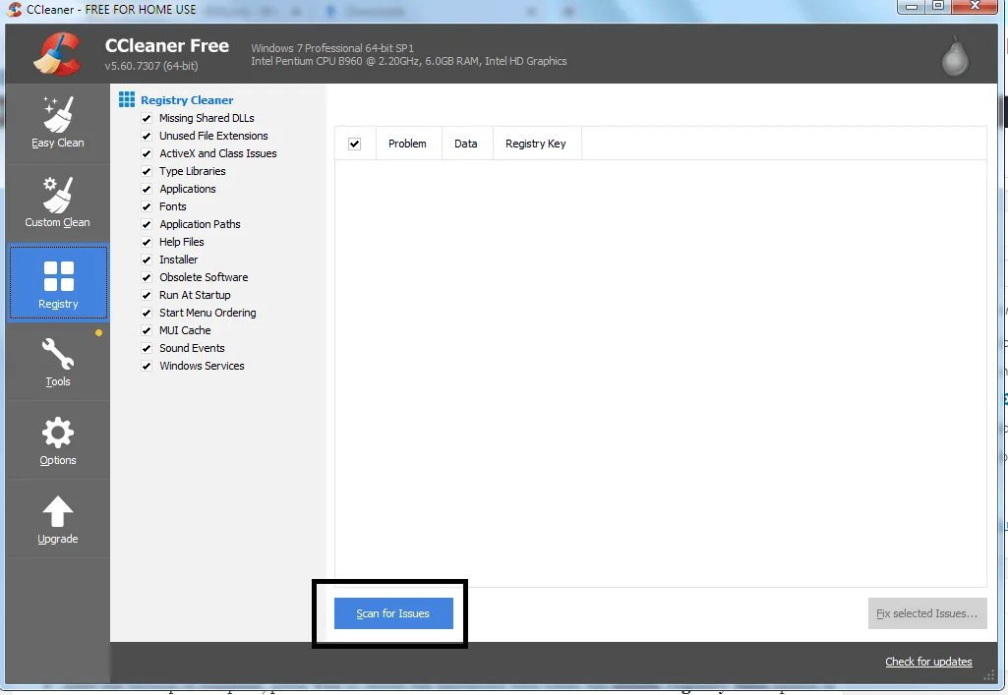
Task: Toggle Type Libraries checkbox
Action: [147, 171]
